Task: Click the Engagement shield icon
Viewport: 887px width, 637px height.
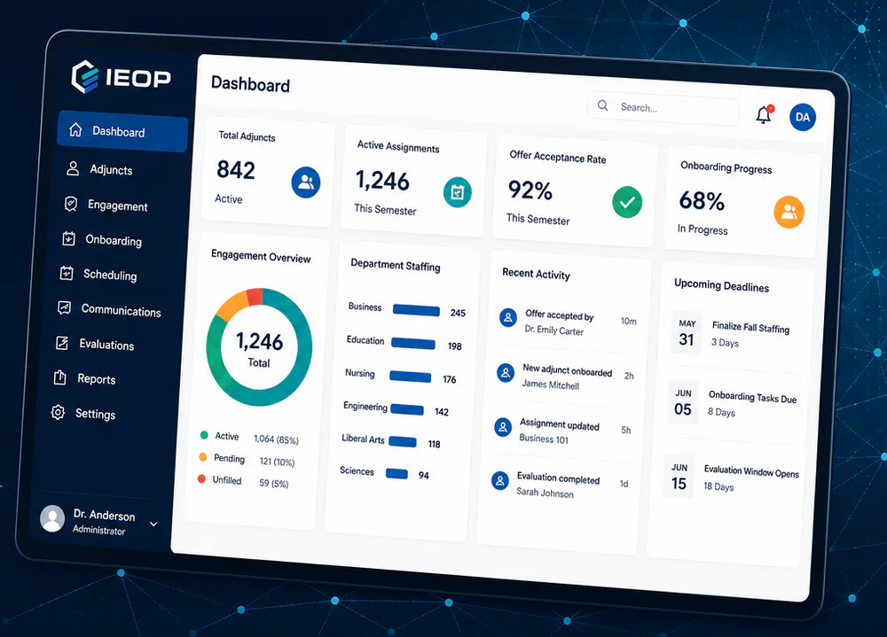Action: (71, 204)
